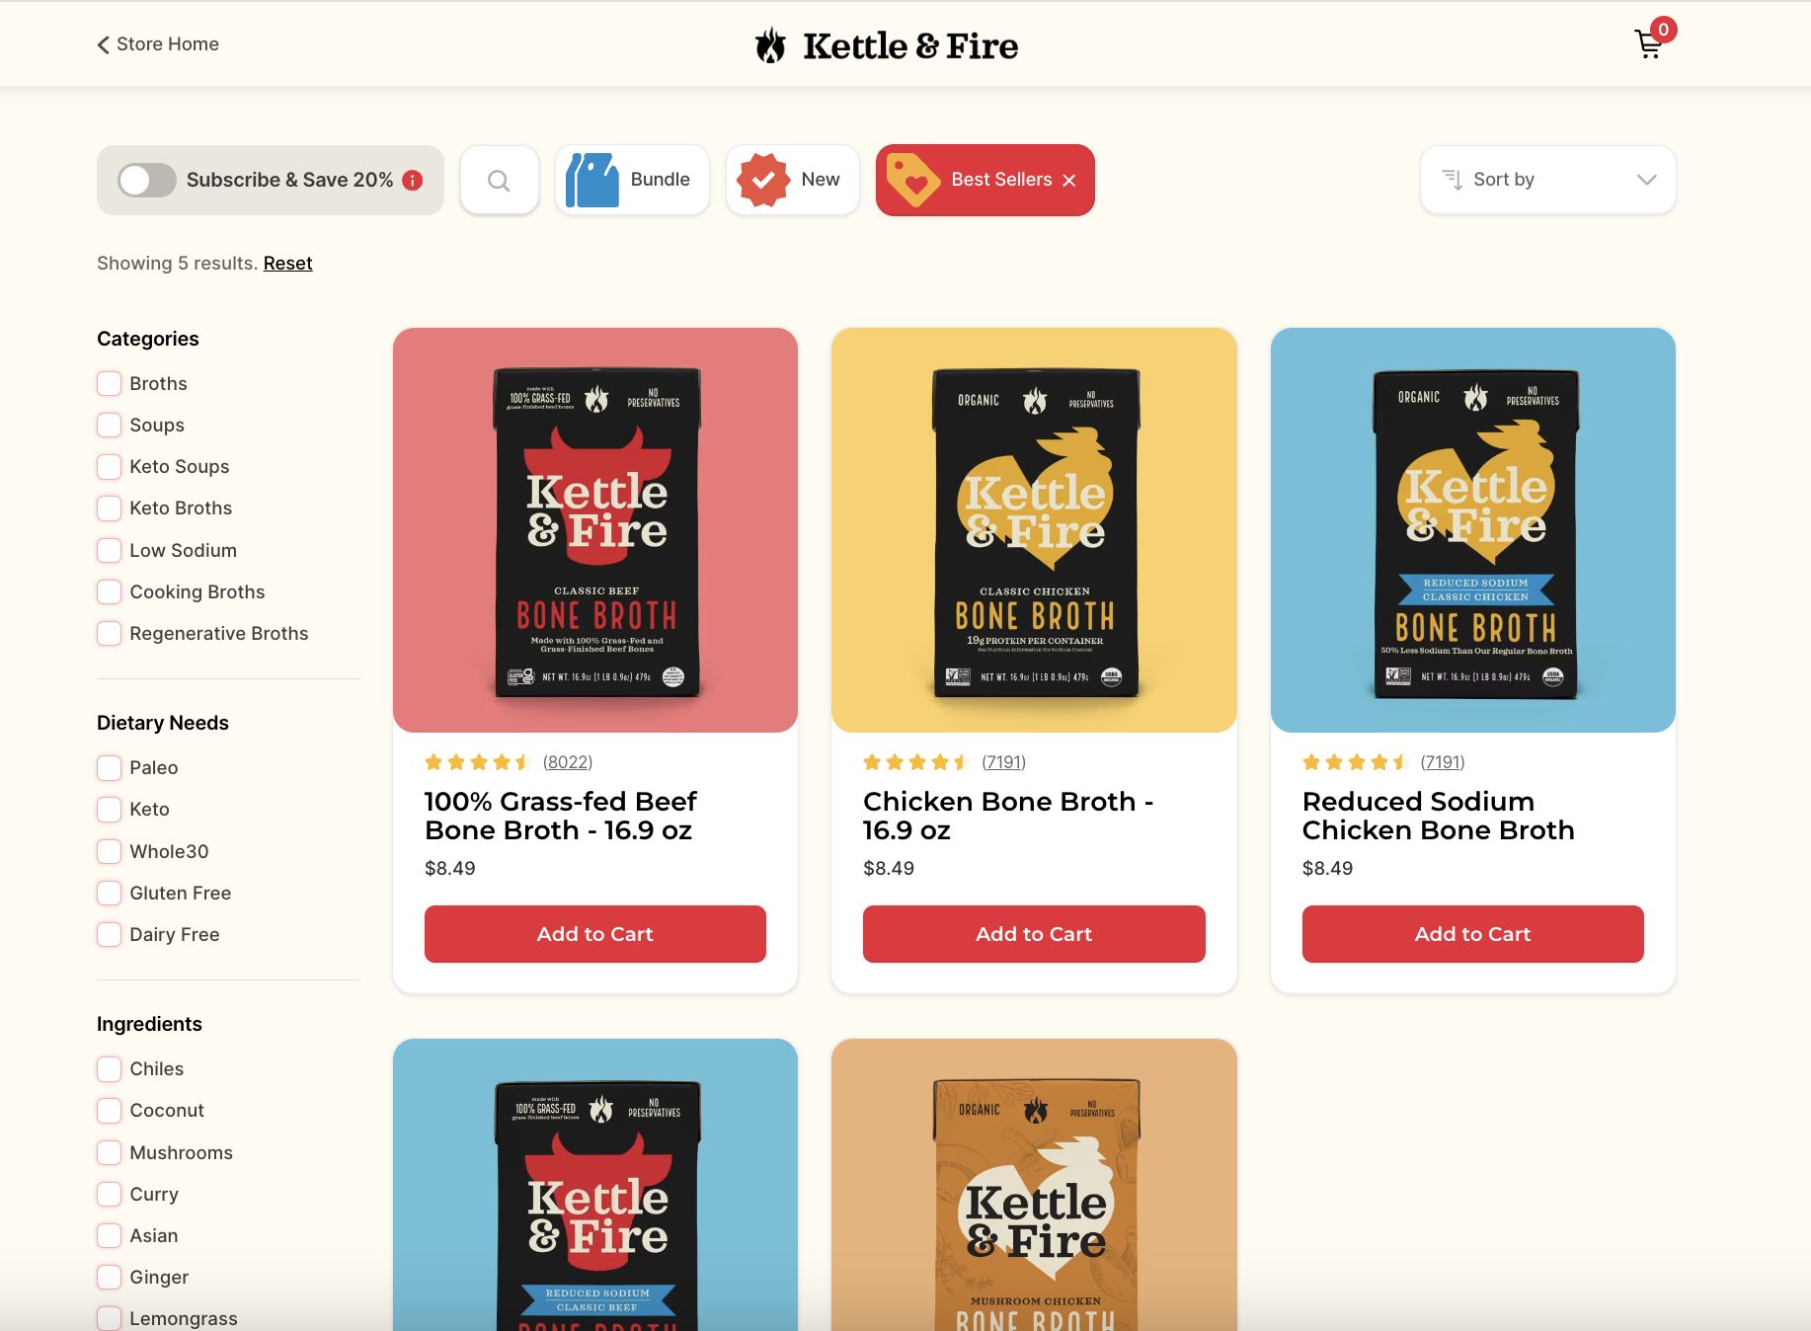Check the Mushrooms ingredient filter
Screen dimensions: 1811x1331
pos(110,1152)
